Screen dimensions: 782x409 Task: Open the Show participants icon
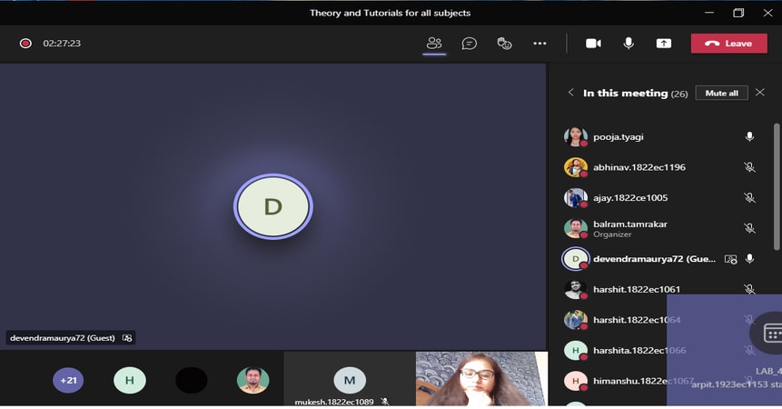[434, 44]
